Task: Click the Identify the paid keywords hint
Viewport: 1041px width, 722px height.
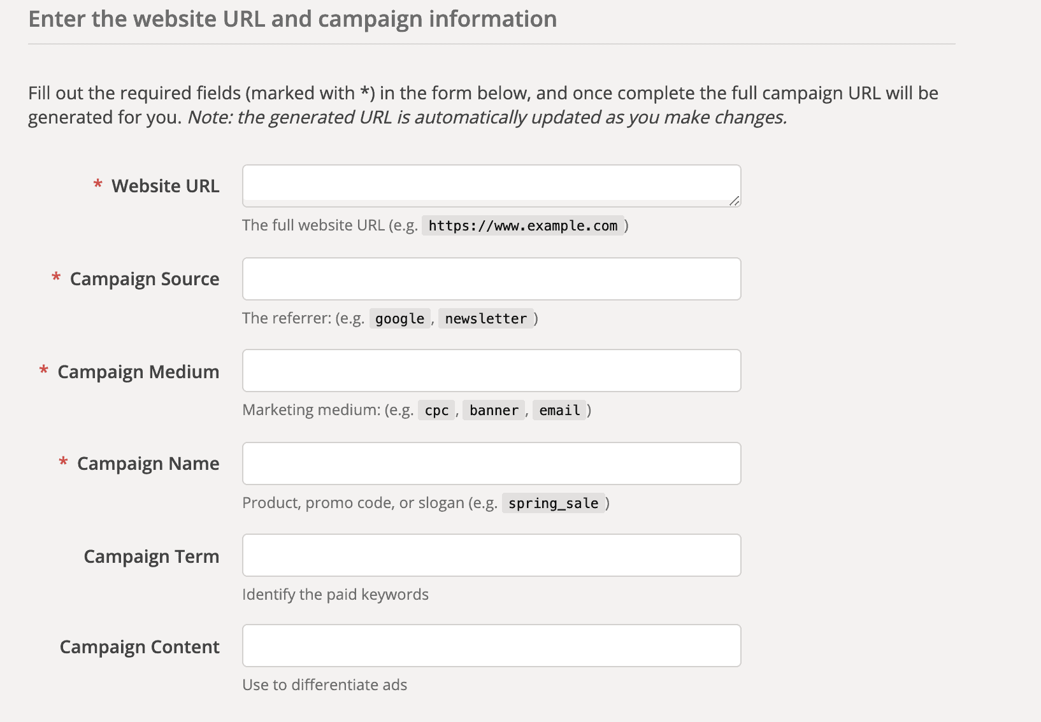Action: pyautogui.click(x=335, y=594)
